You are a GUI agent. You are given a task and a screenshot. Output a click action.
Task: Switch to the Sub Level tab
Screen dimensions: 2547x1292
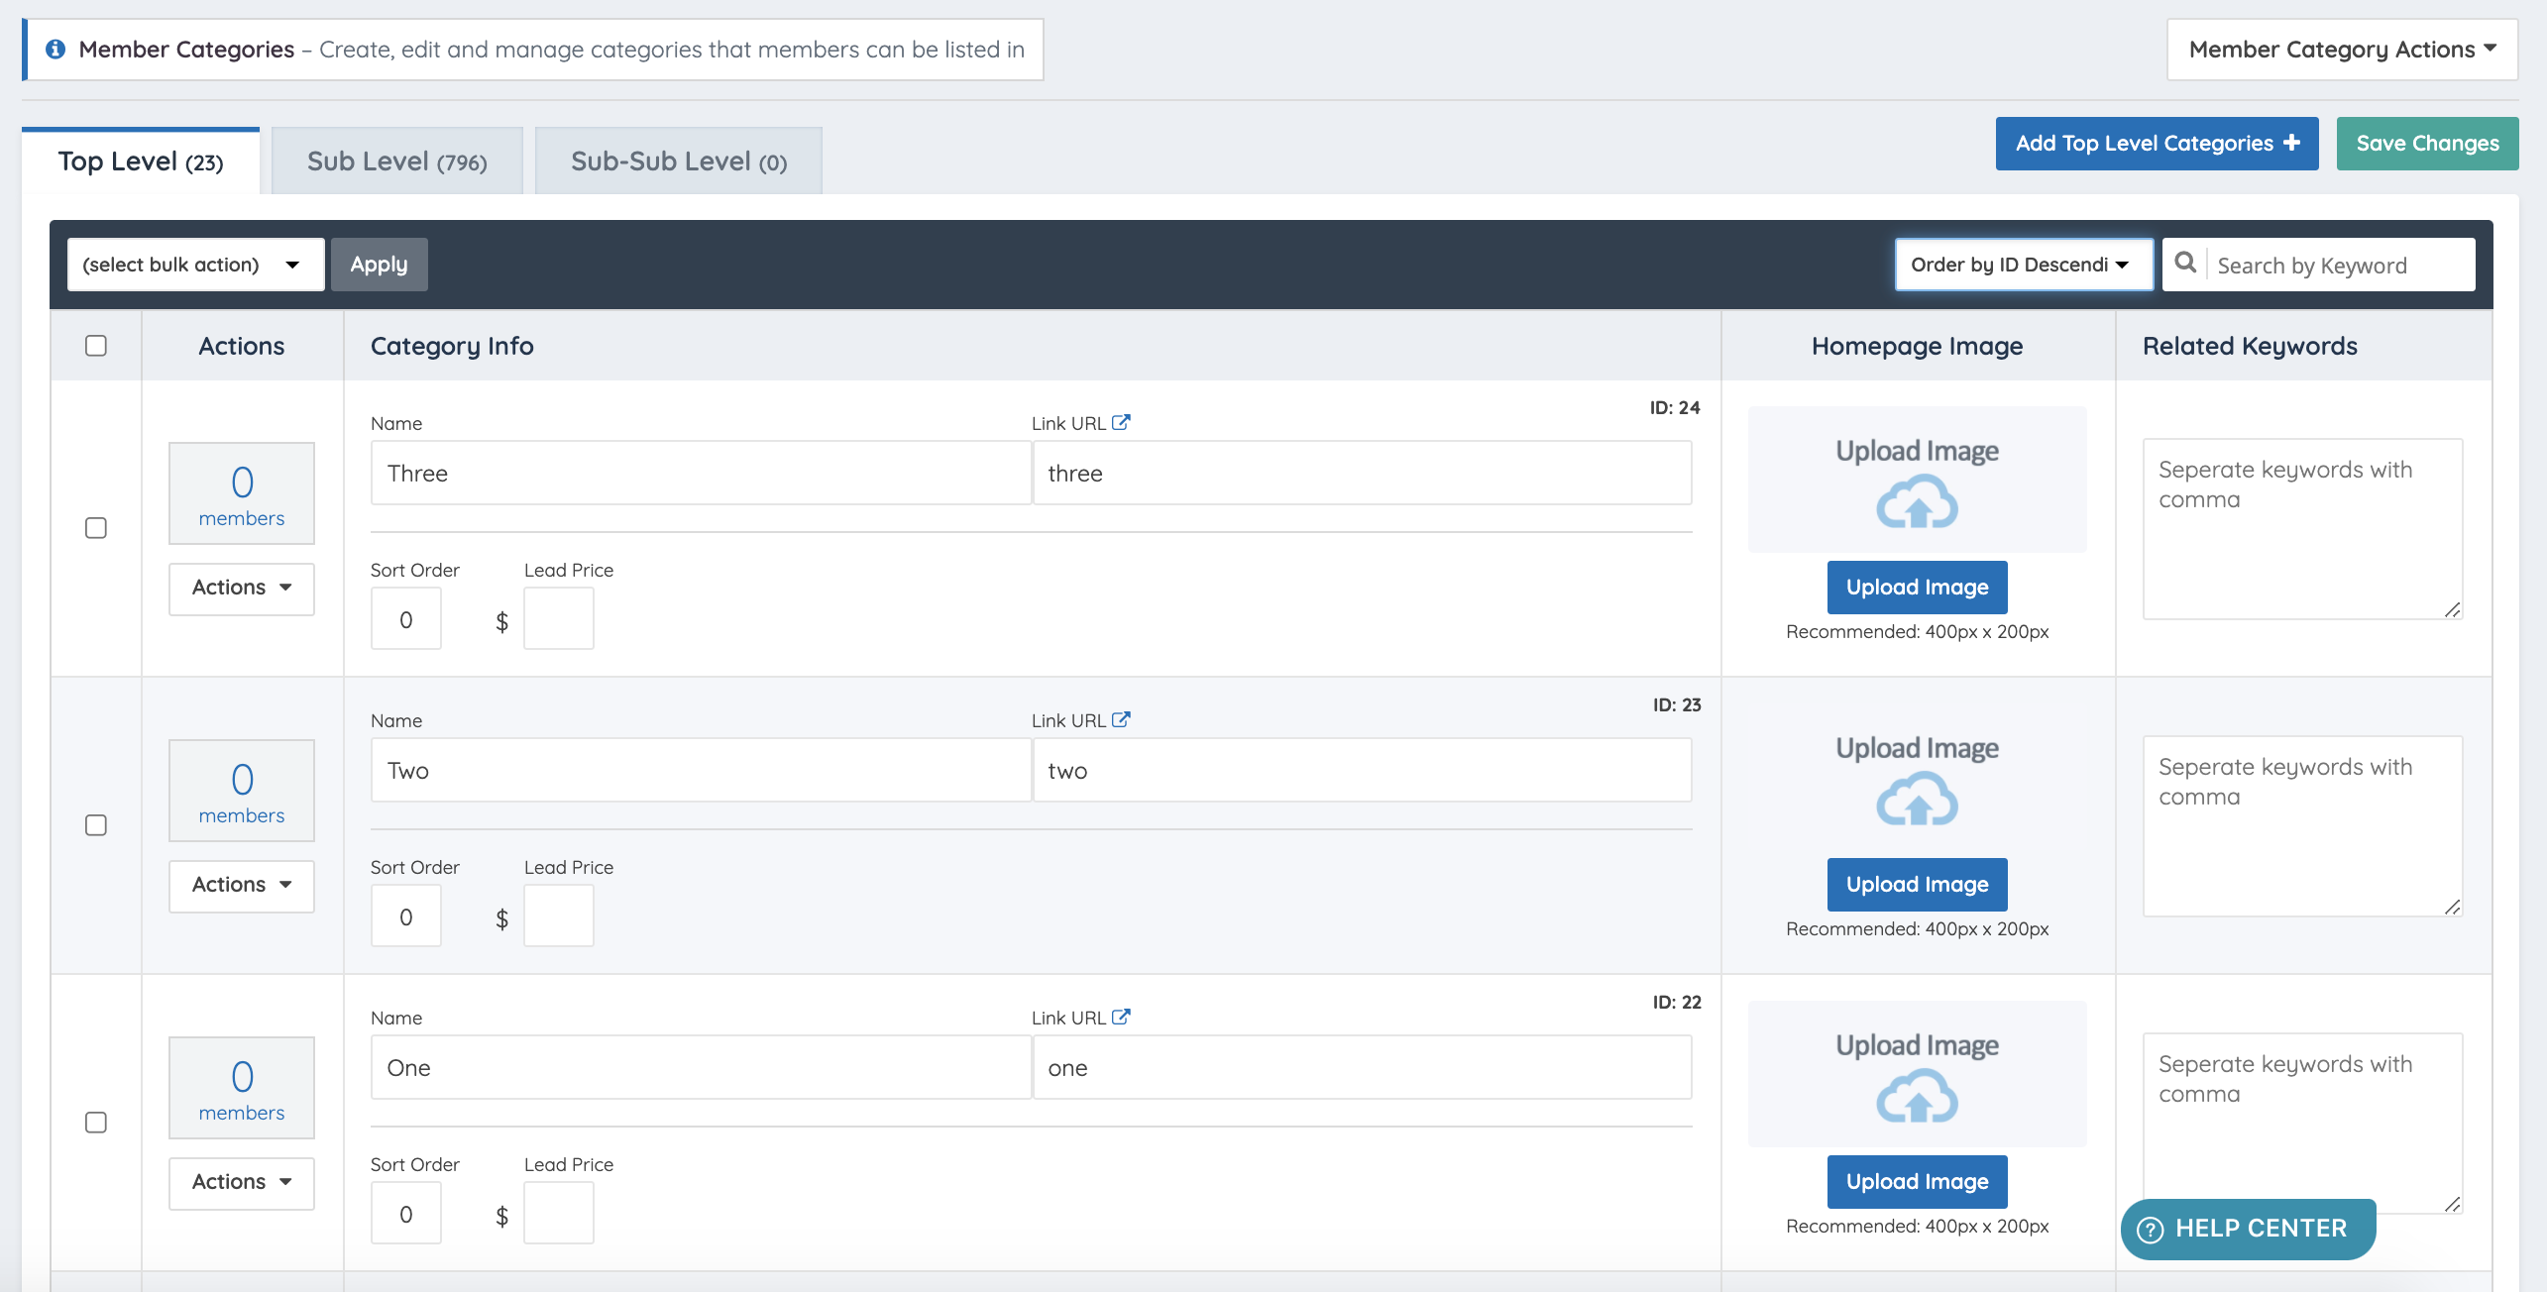396,161
